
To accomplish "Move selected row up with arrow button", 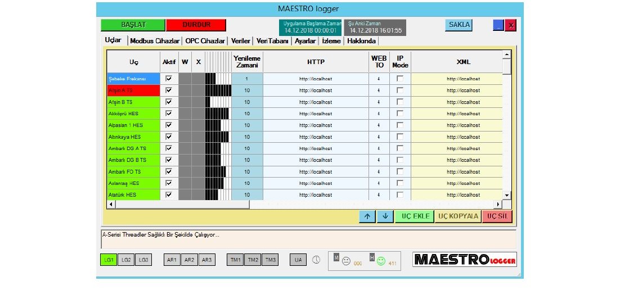I will point(367,216).
